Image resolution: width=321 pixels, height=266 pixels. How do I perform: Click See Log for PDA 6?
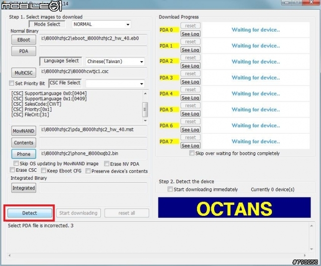pyautogui.click(x=191, y=130)
